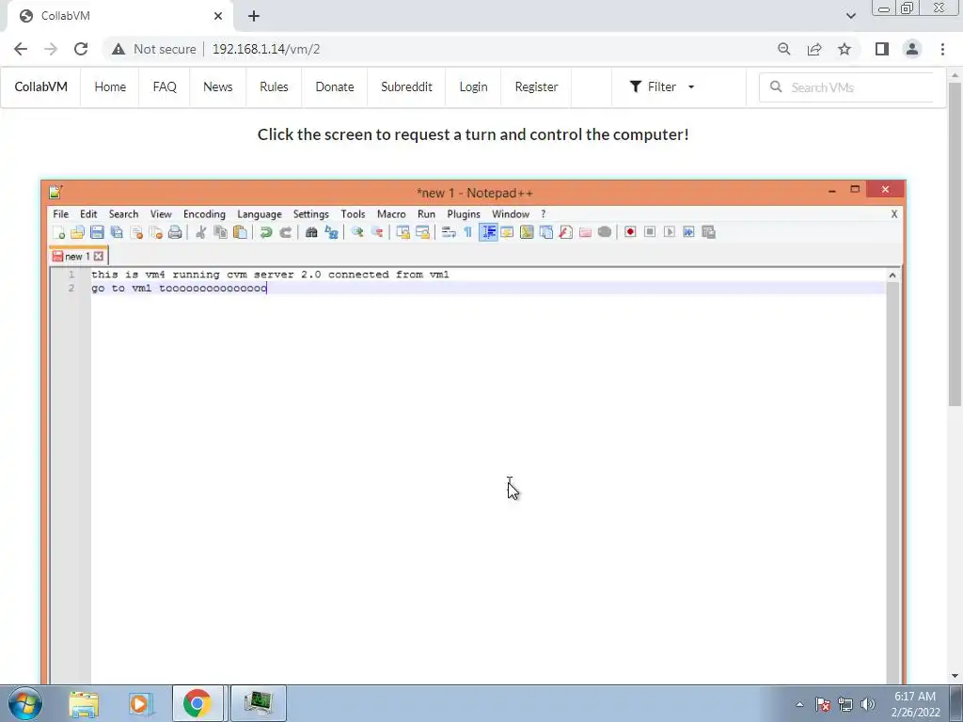Open the Chrome three-dot menu
The image size is (963, 722).
coord(942,49)
